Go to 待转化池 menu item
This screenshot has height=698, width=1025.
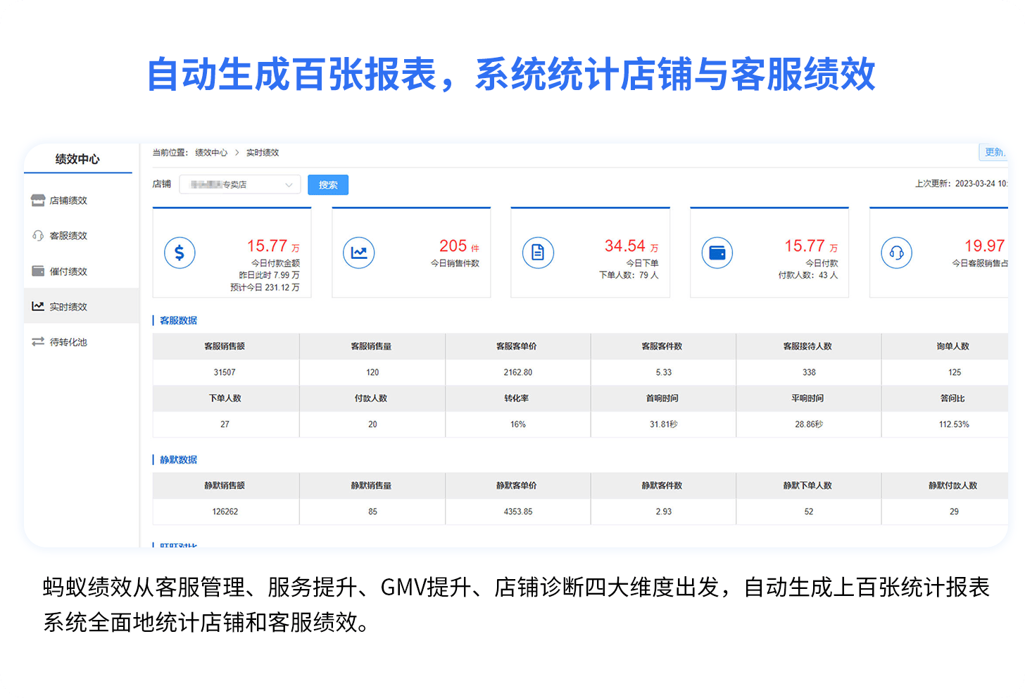tap(68, 342)
